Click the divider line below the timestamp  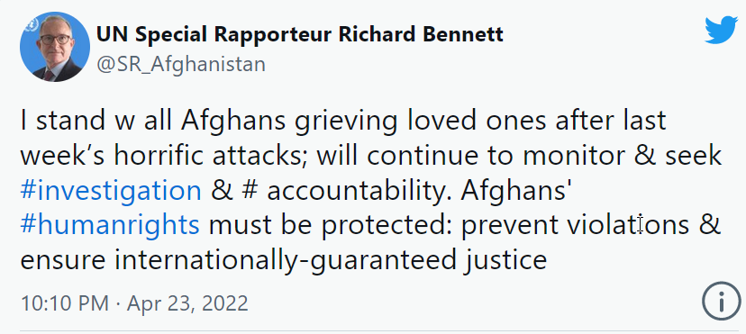click(x=379, y=330)
